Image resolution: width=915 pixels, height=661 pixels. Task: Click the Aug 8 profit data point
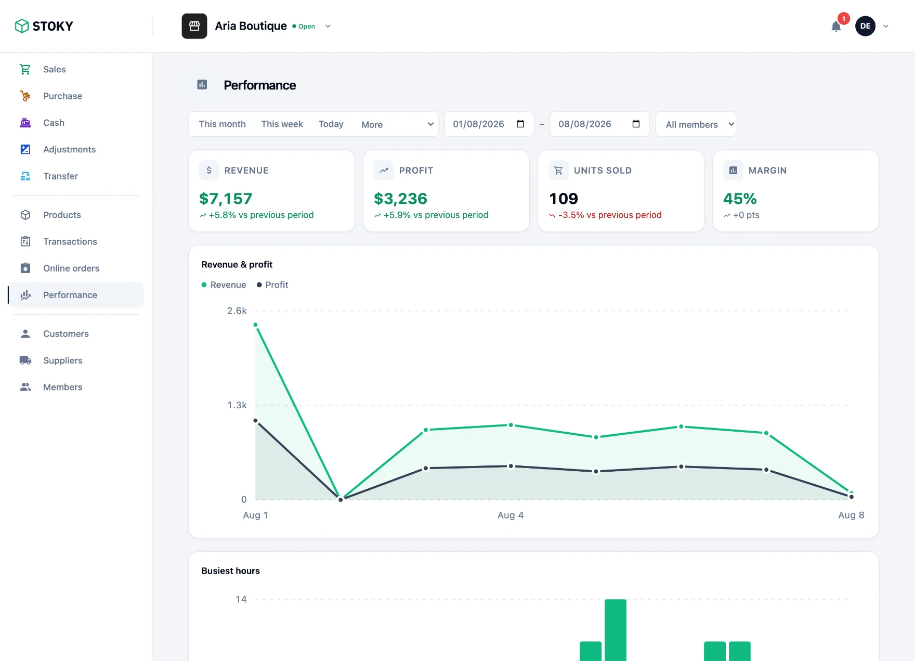[851, 497]
